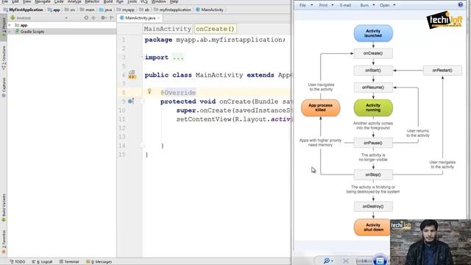Screen dimensions: 471x265
Task: Unfold the collapsed import statement on line 3
Action: pos(142,57)
